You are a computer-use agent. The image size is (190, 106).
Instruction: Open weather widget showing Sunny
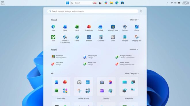coord(3,3)
